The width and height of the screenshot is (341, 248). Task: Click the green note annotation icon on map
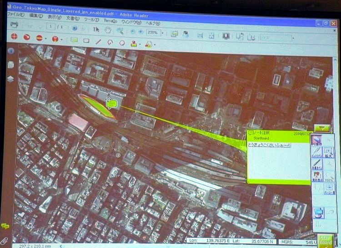pos(111,104)
